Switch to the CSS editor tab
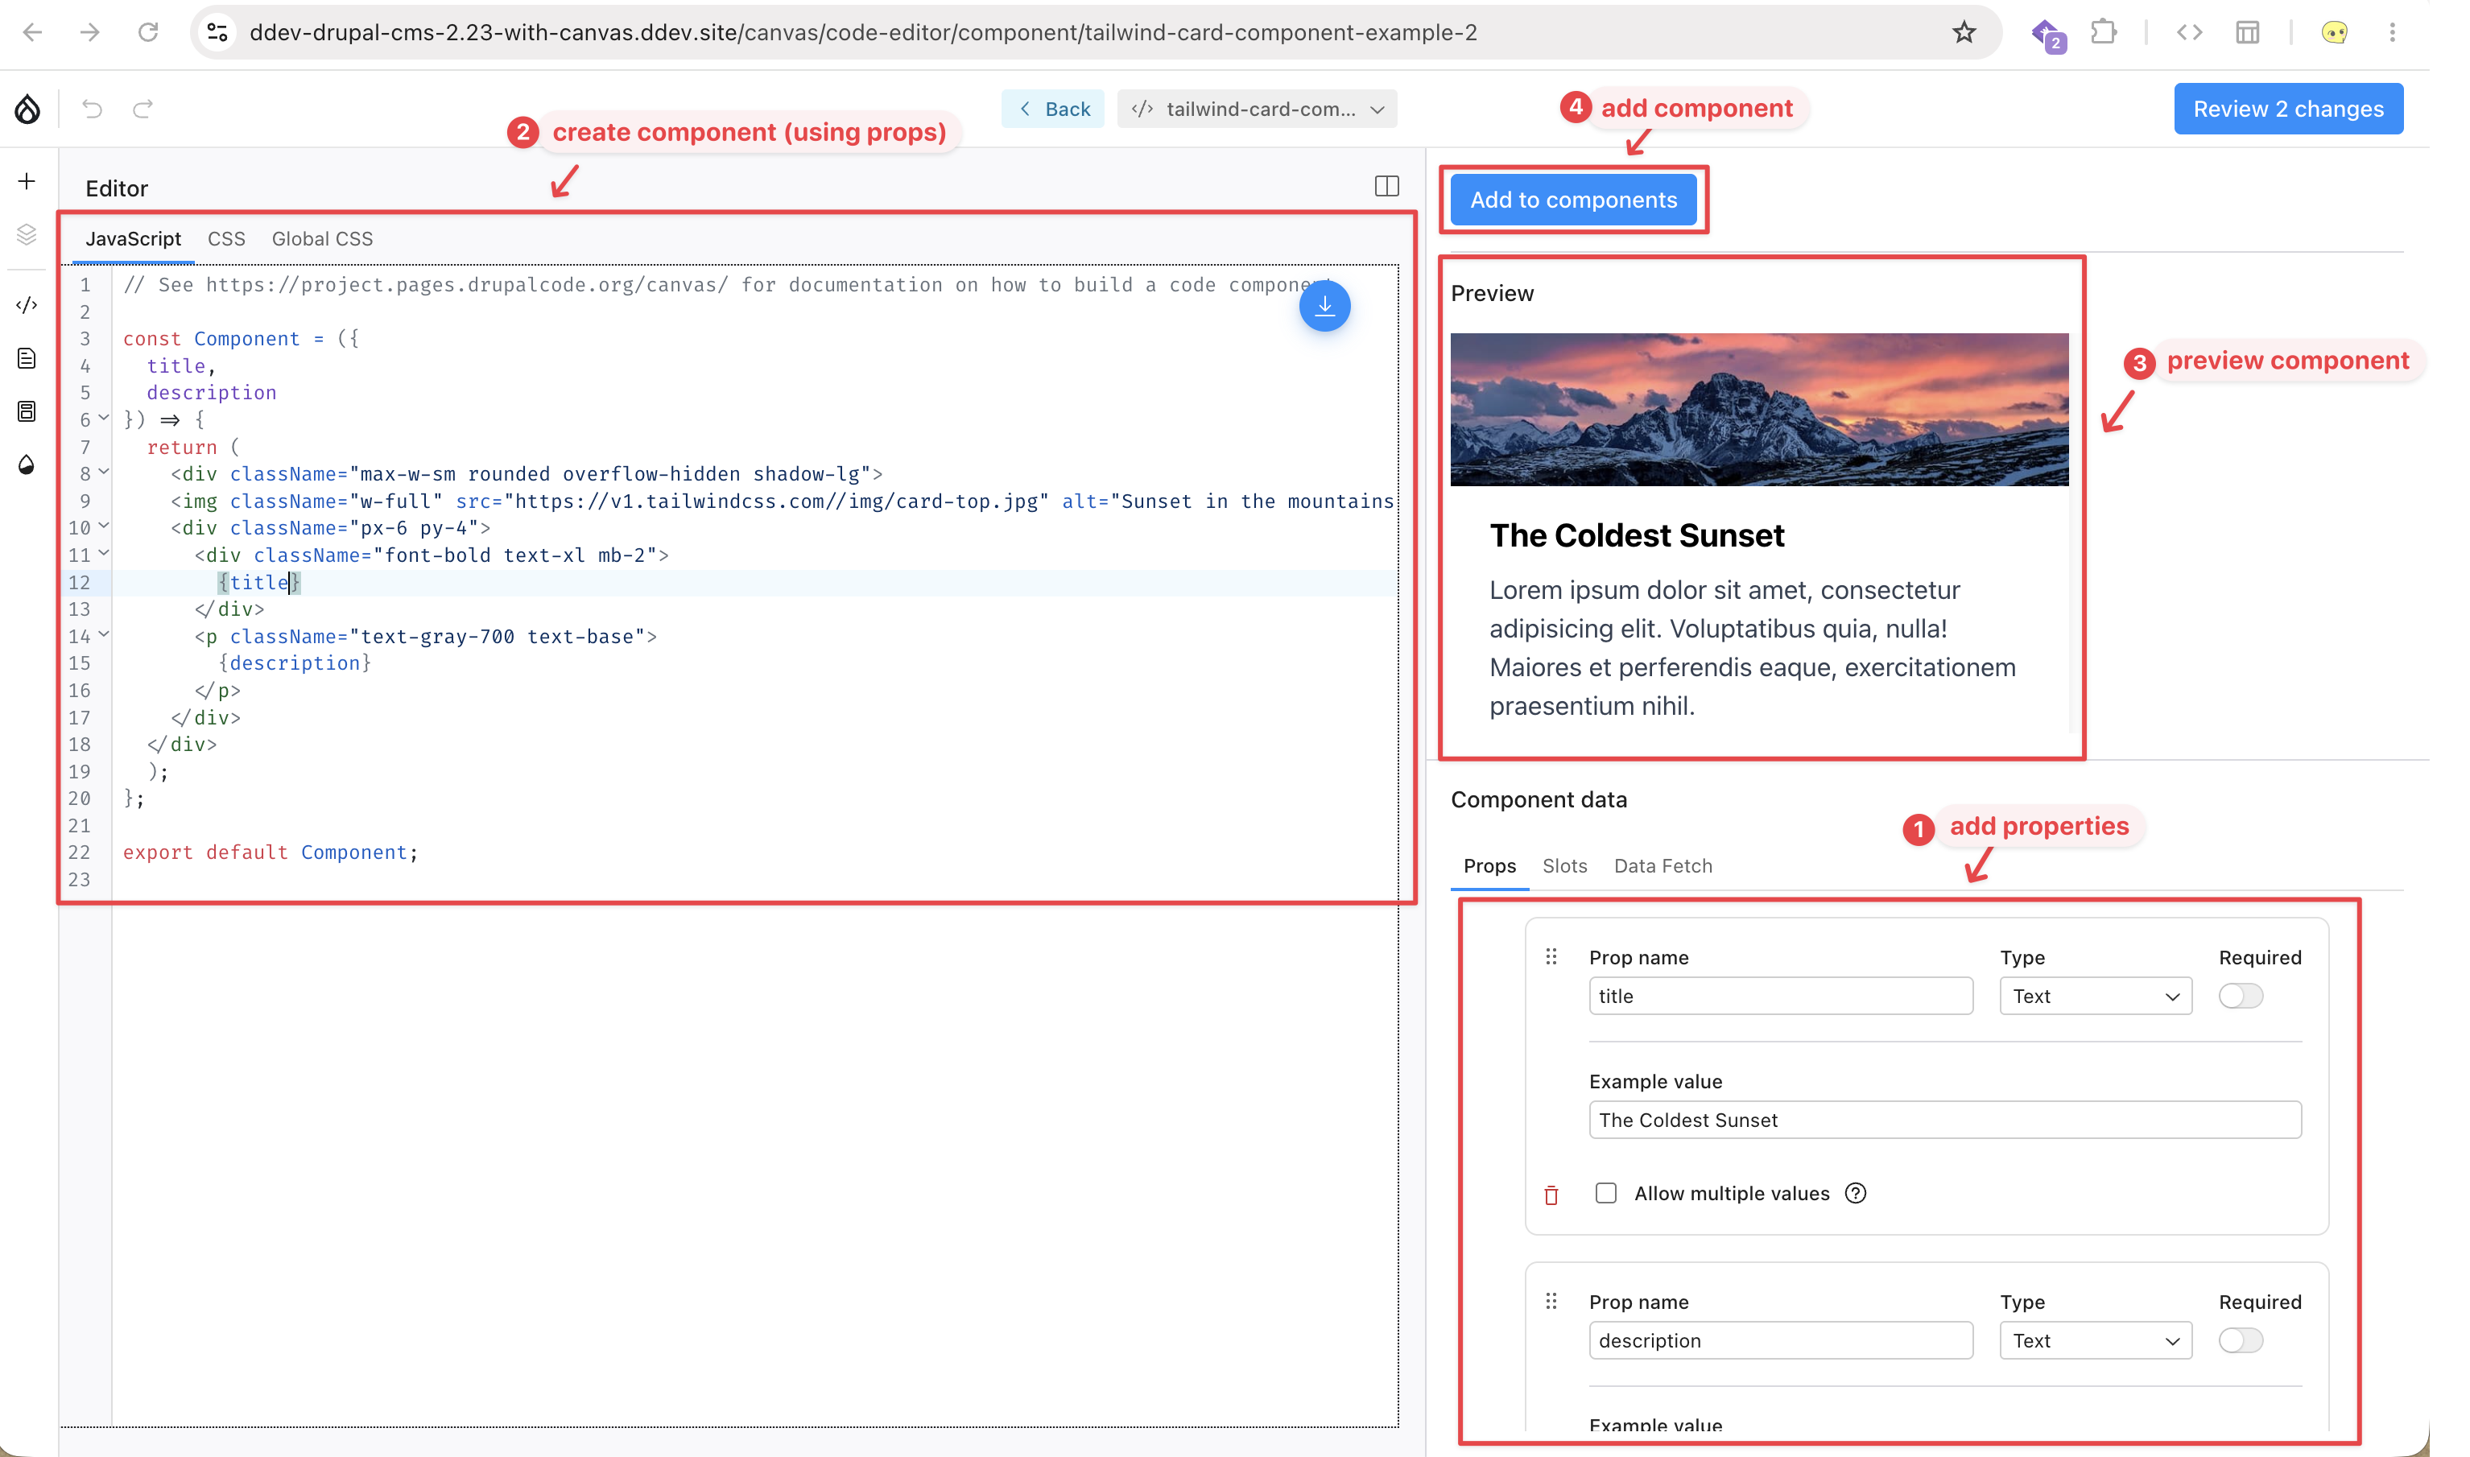Viewport: 2470px width, 1457px height. [225, 238]
